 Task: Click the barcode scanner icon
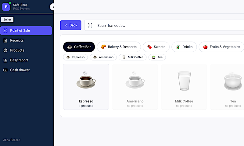coord(90,25)
